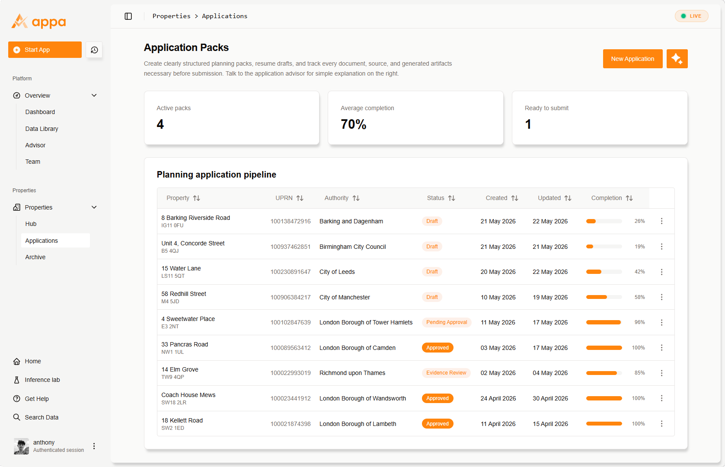Open row actions for 18 Kellett Road
Screen dimensions: 725x467
click(661, 424)
